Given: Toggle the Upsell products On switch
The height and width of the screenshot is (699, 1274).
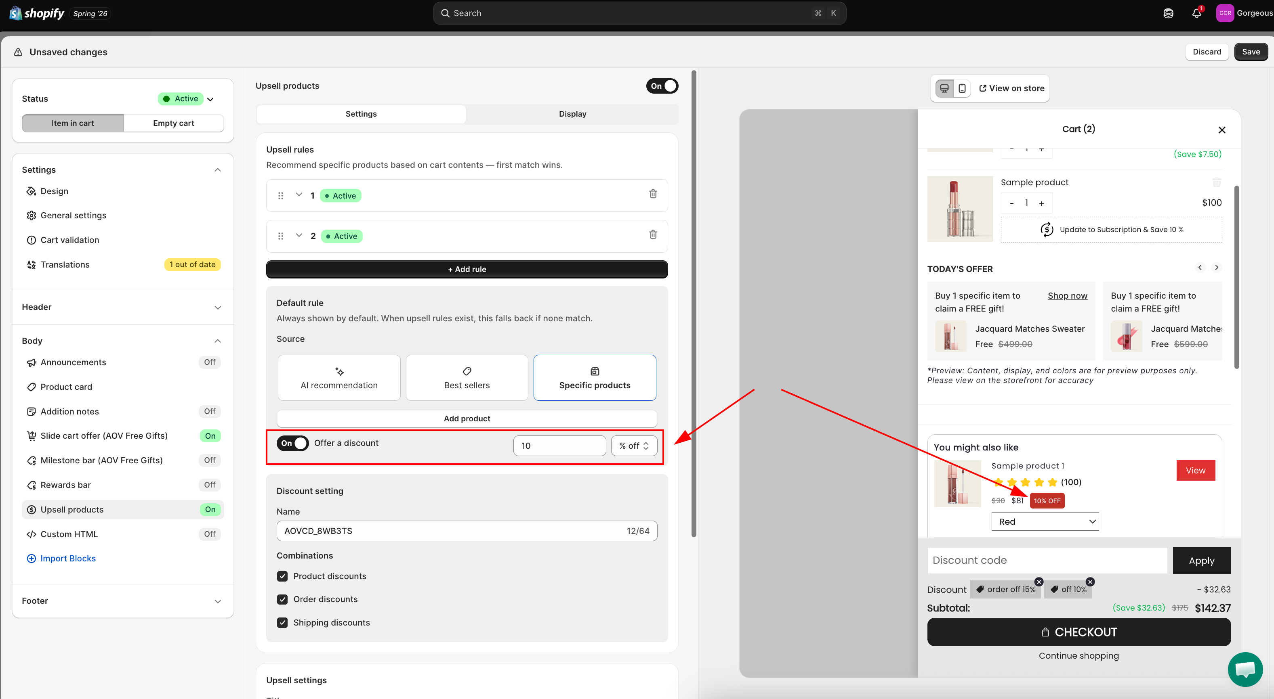Looking at the screenshot, I should pyautogui.click(x=662, y=86).
